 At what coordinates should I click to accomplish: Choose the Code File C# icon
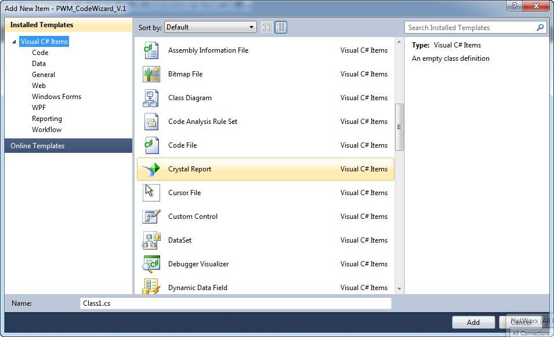[x=151, y=145]
